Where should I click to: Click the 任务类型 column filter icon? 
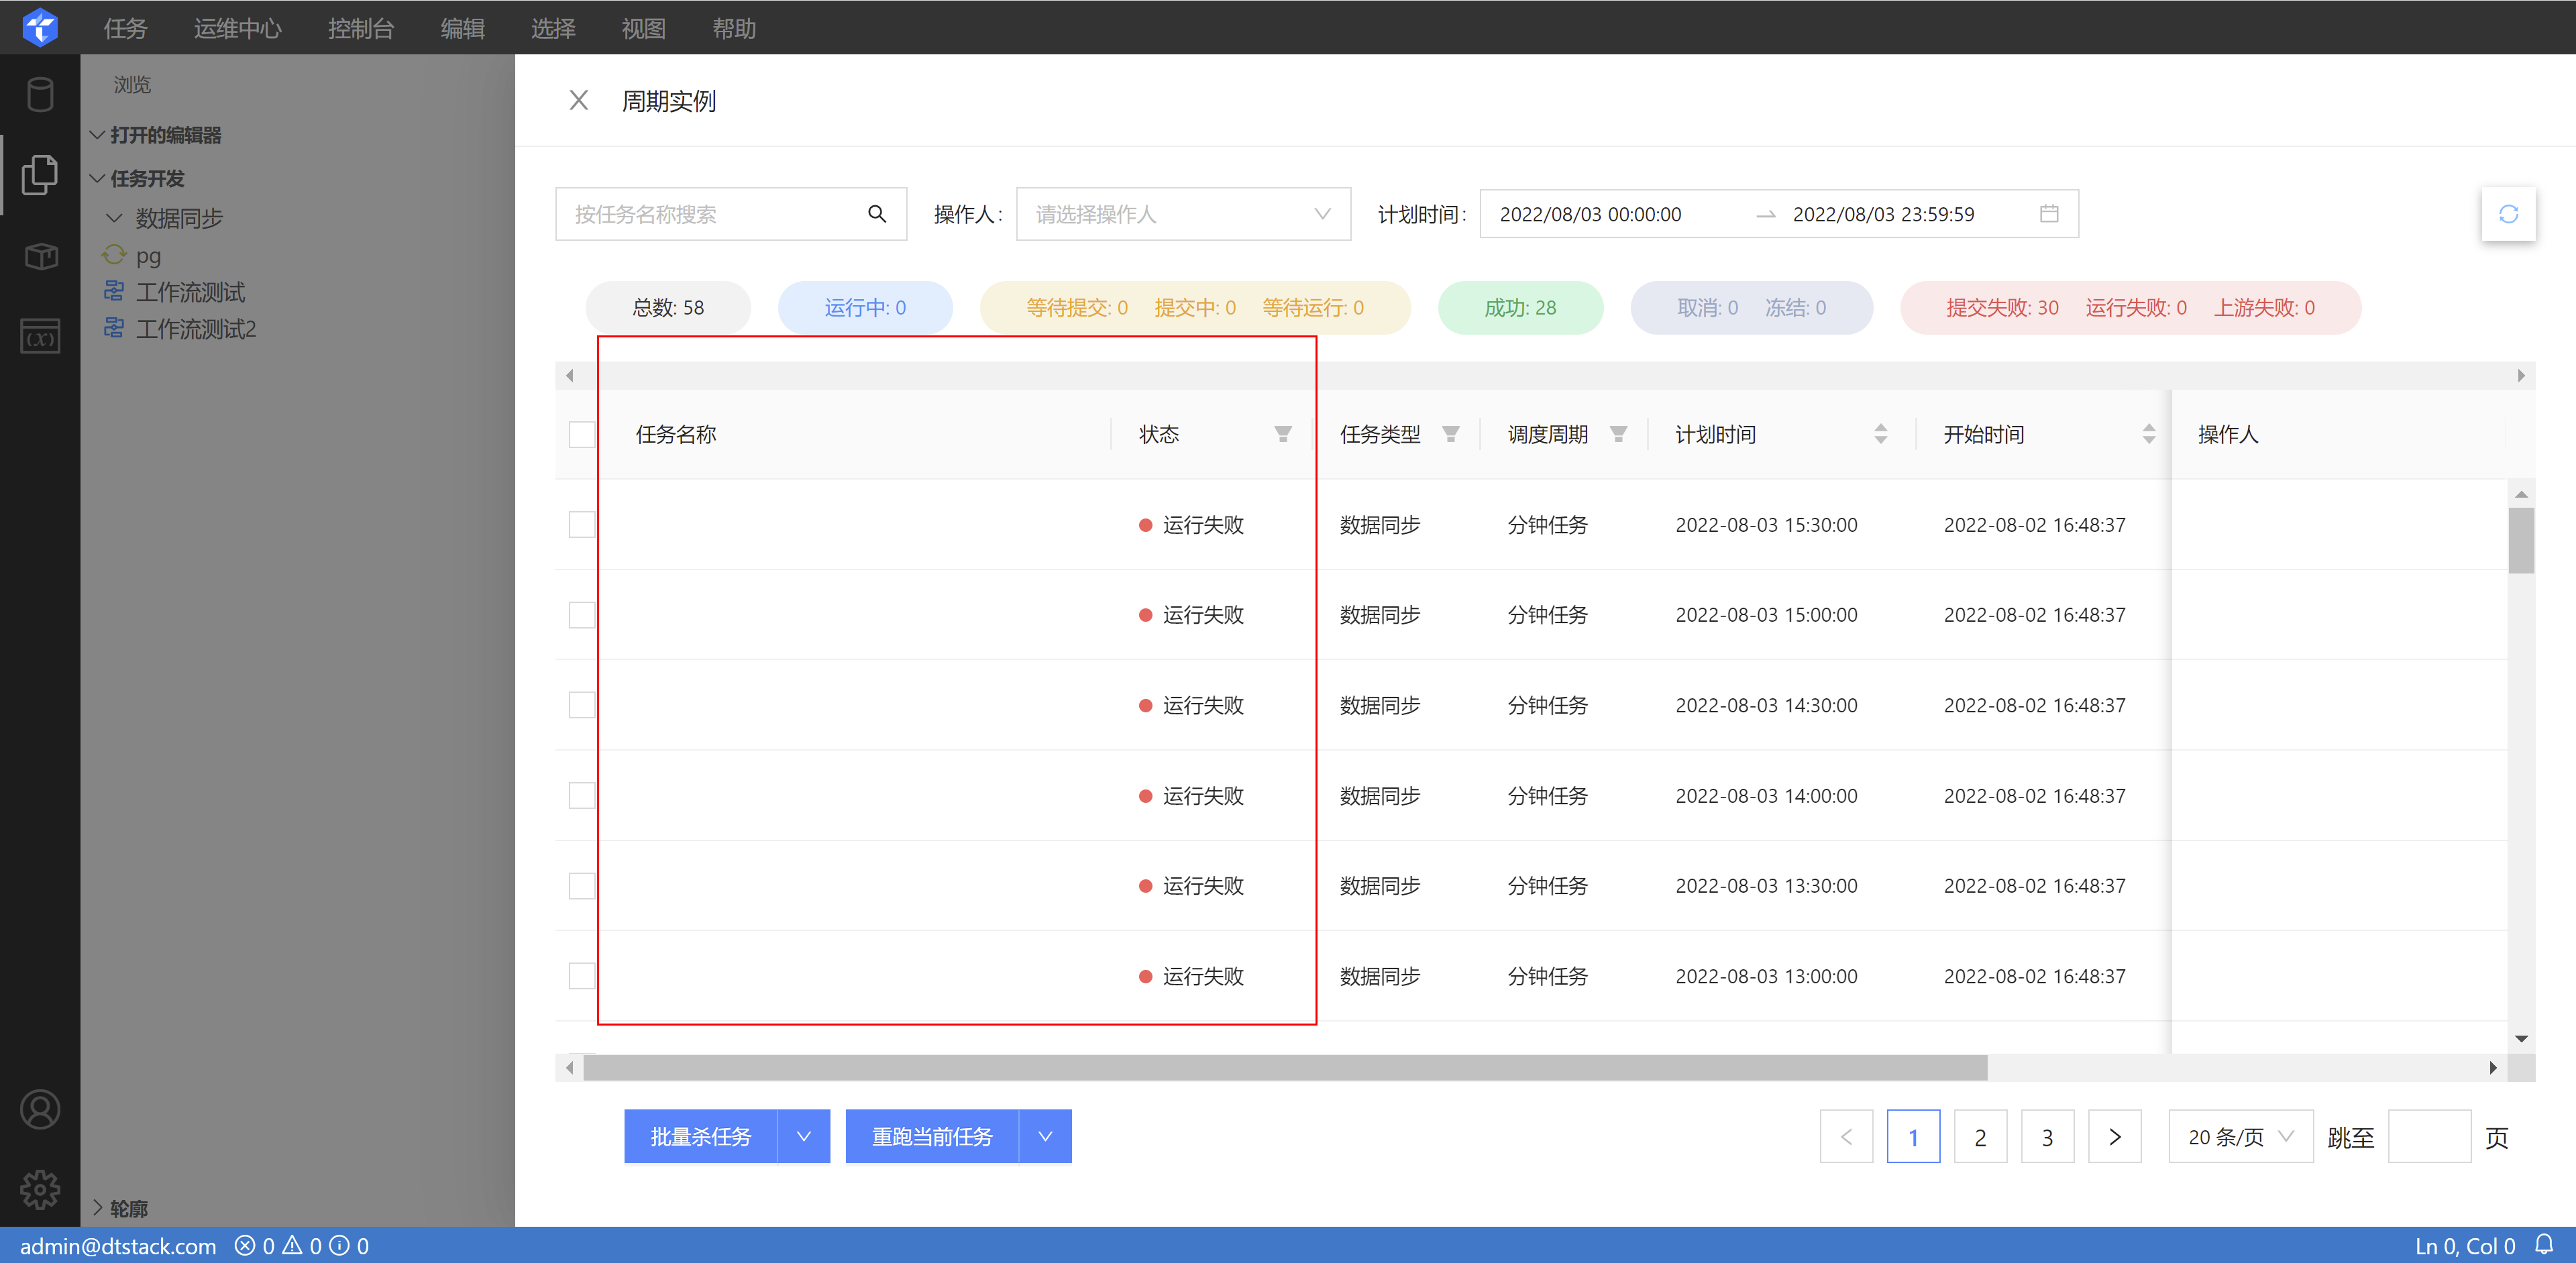(x=1450, y=434)
